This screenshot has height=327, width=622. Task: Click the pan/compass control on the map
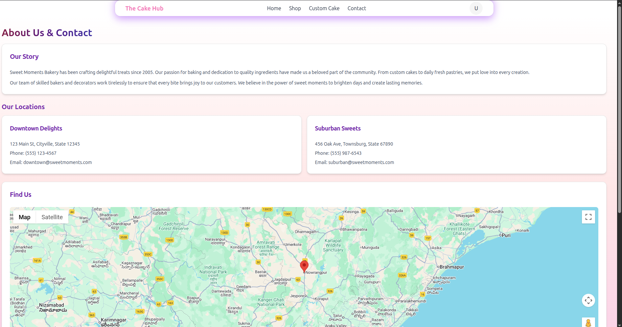coord(588,300)
